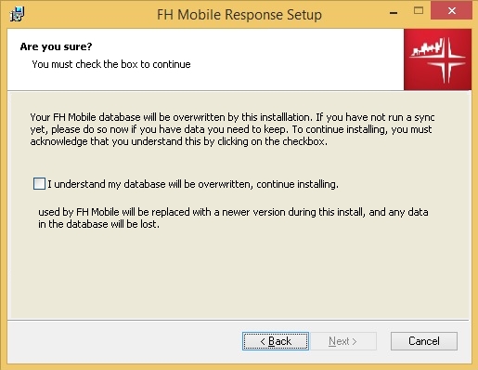Click the grayed-out Next > button
Screen dimensions: 478x370
pyautogui.click(x=343, y=341)
